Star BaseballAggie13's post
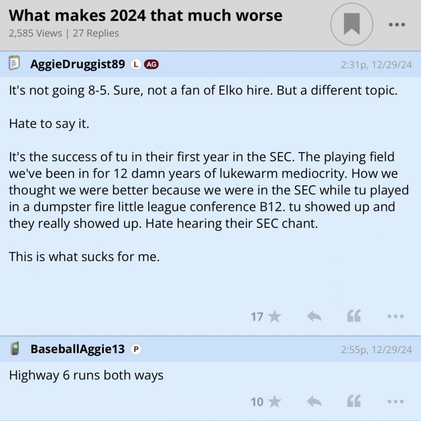Screen dimensions: 421x421 (274, 401)
